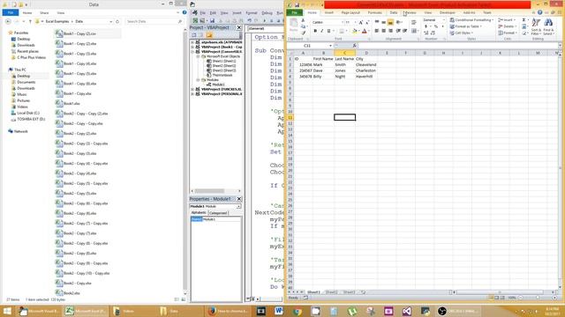Image resolution: width=565 pixels, height=317 pixels.
Task: Expand VBAProject (PERSONAL) node in project tree
Action: 192,94
